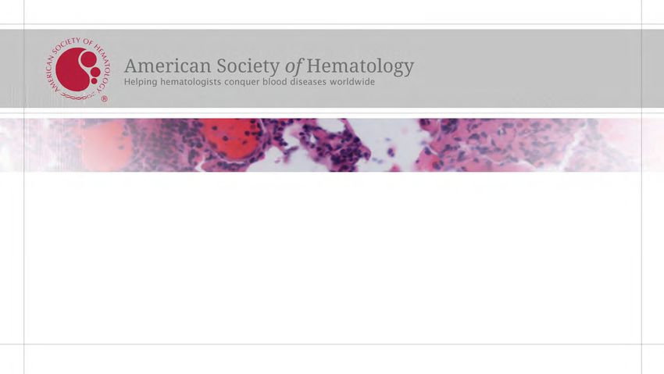Click the 'American Society of Hematology' heading
Viewport: 664px width, 374px height.
269,66
